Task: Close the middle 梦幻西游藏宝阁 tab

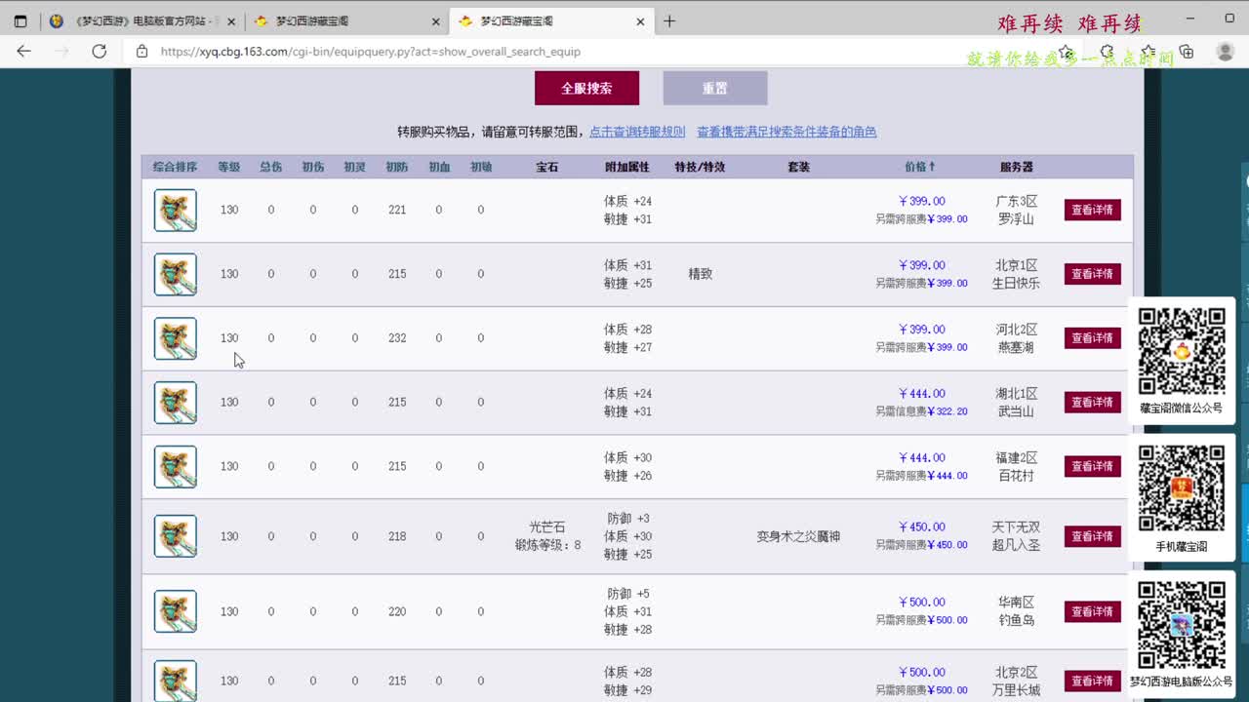Action: tap(436, 20)
